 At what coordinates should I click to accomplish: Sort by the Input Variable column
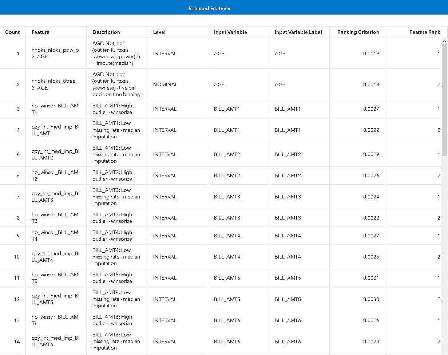coord(230,32)
